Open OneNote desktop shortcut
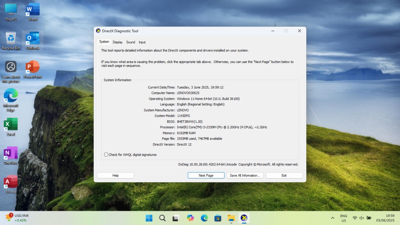Screen dimensions: 400x225 pos(11,156)
